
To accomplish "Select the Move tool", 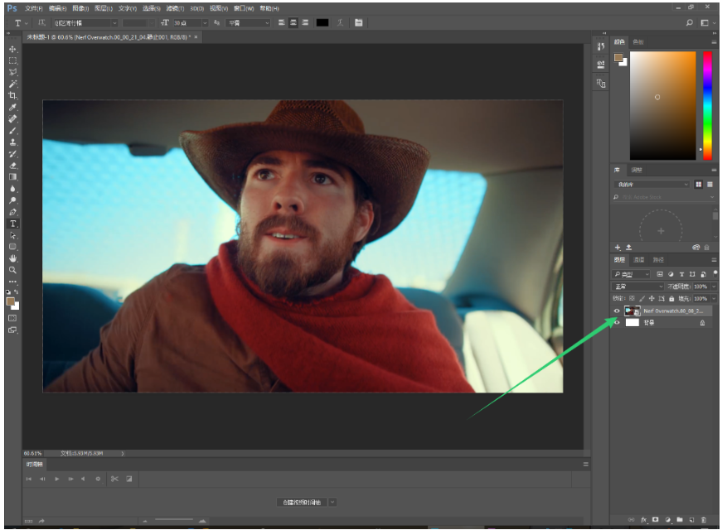I will (x=12, y=49).
